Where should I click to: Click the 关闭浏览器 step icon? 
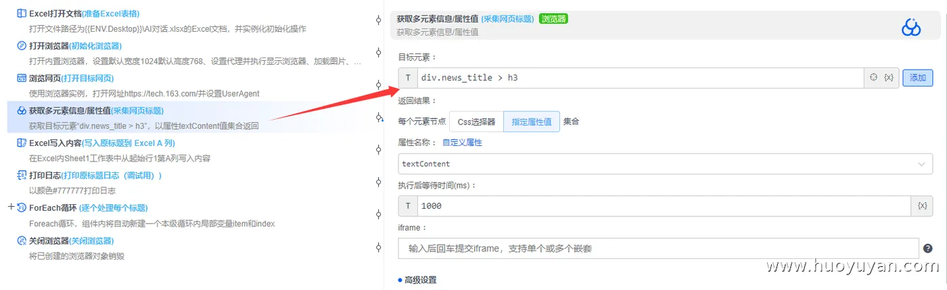coord(22,241)
